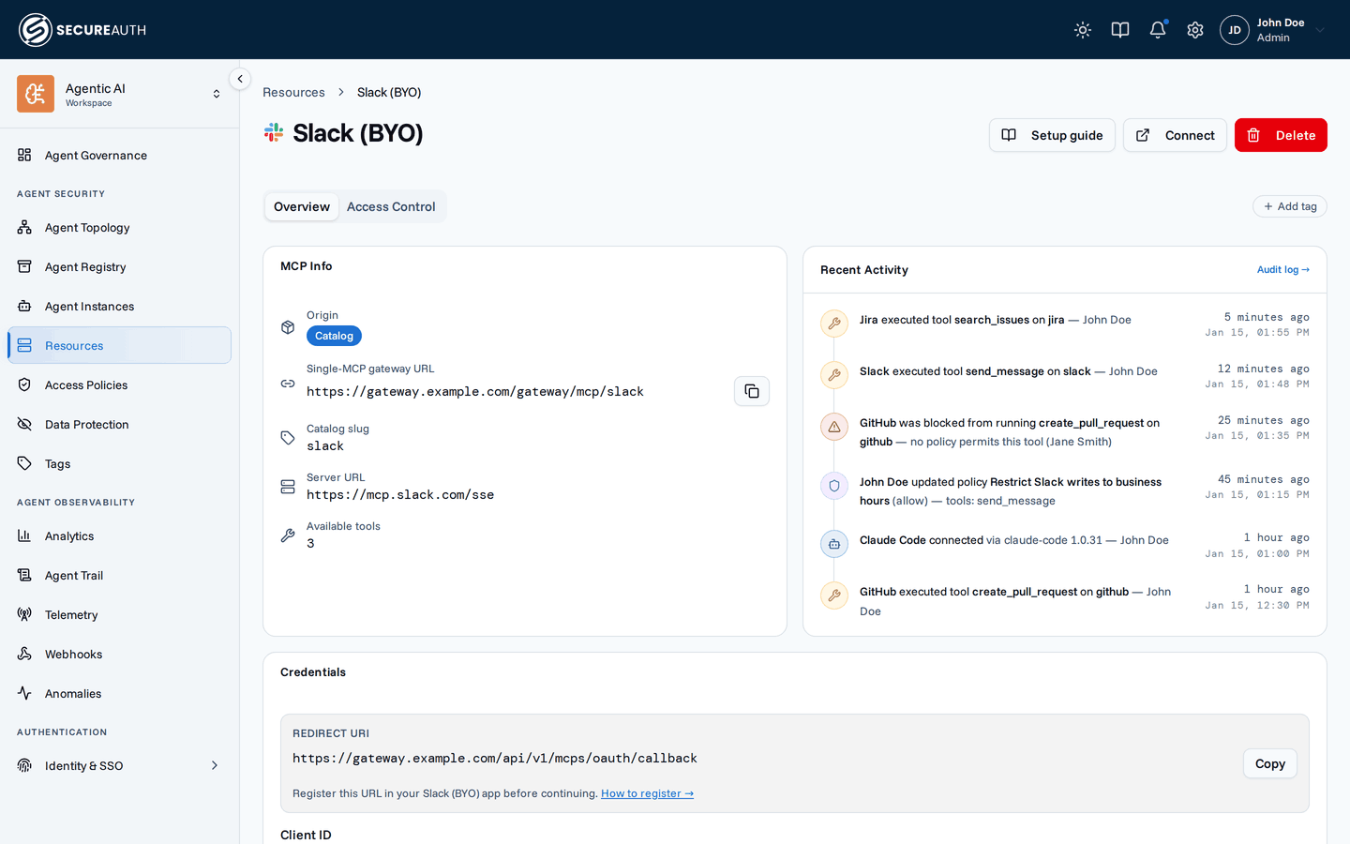Open the Agentic AI workspace switcher

119,94
